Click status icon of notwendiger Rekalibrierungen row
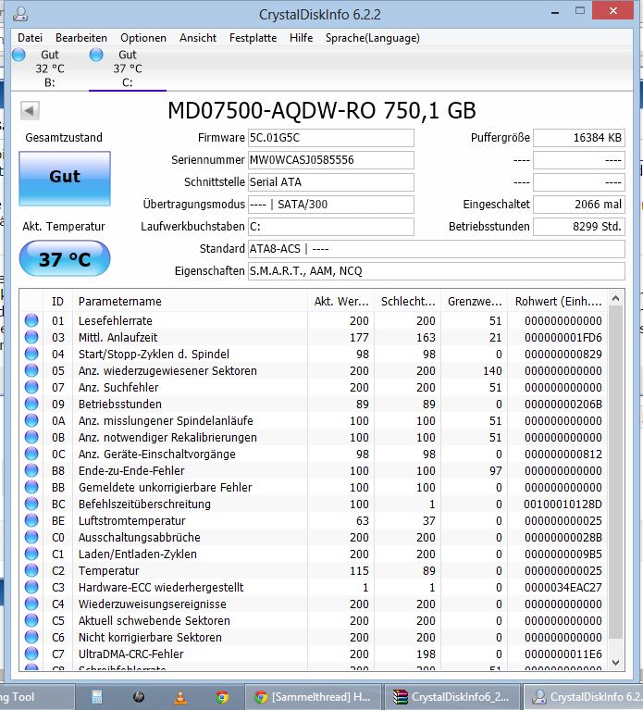 pos(31,438)
